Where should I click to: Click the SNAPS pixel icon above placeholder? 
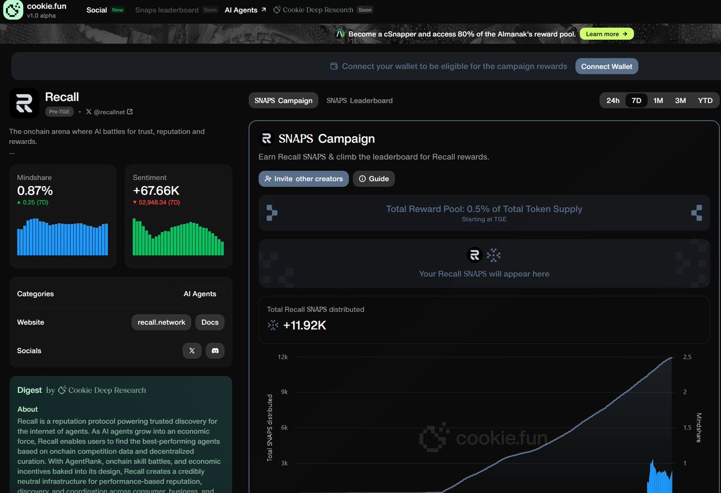[x=493, y=255]
